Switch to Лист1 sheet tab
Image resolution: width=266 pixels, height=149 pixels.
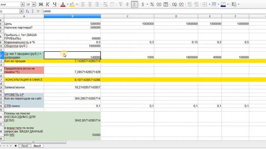tap(25, 146)
